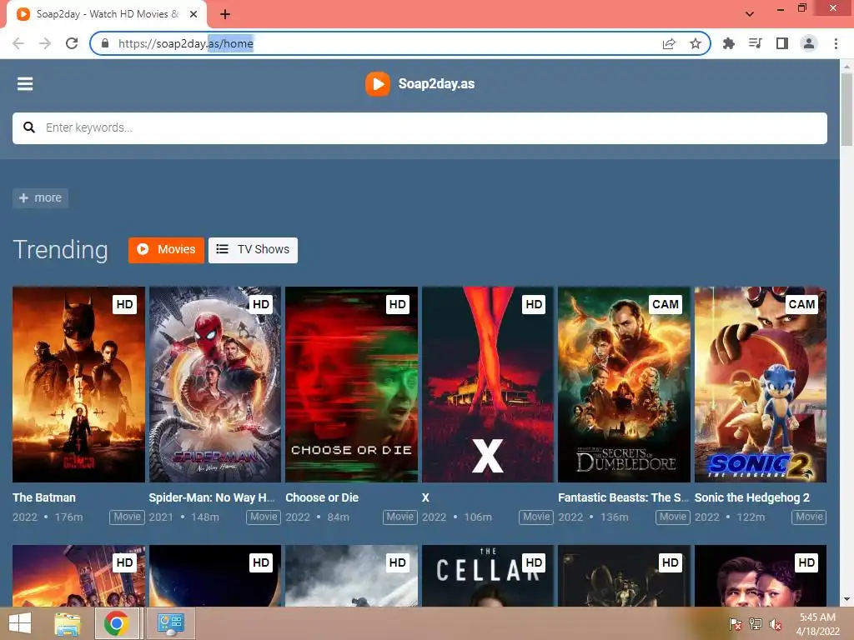Click the Soap2day.as orange play logo

(x=378, y=84)
